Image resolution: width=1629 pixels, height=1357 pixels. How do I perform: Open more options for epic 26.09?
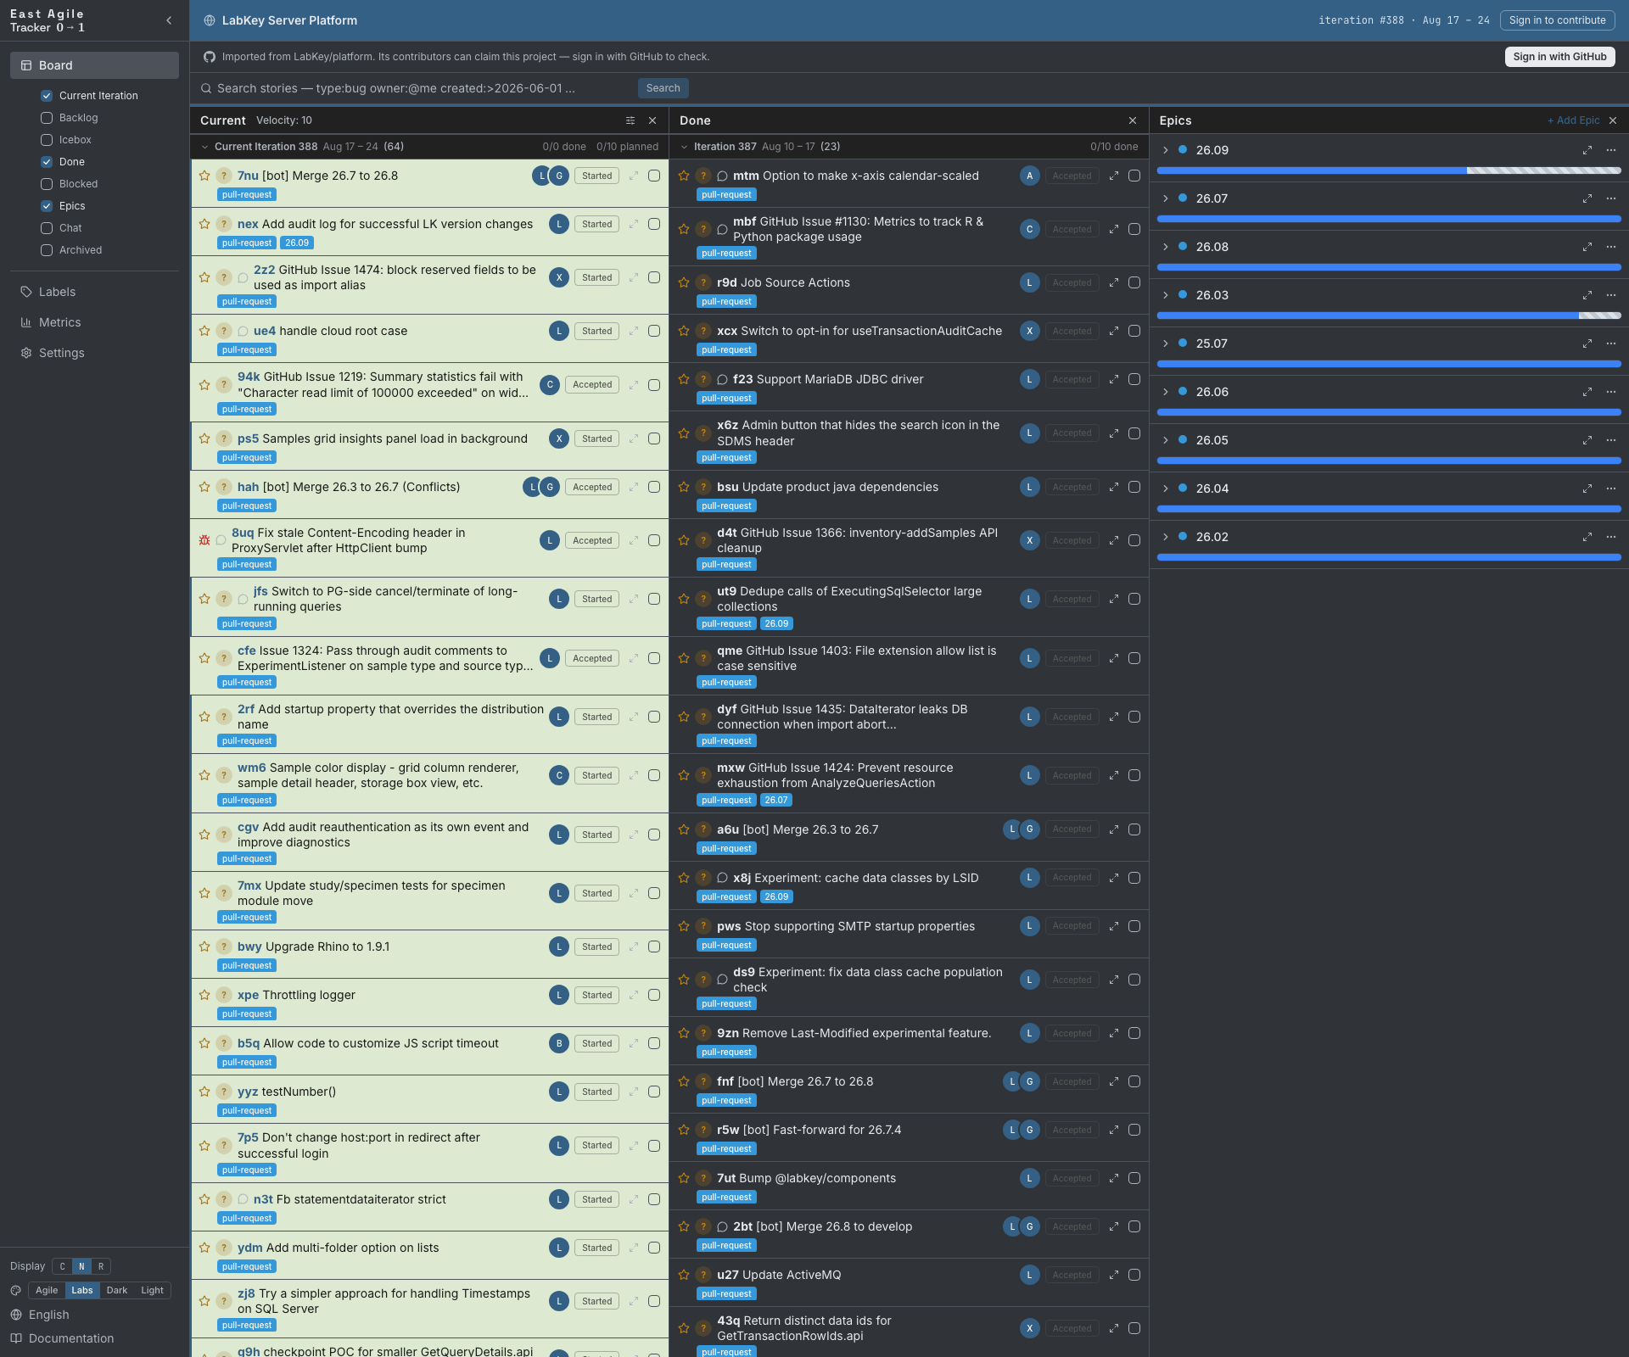pyautogui.click(x=1611, y=150)
